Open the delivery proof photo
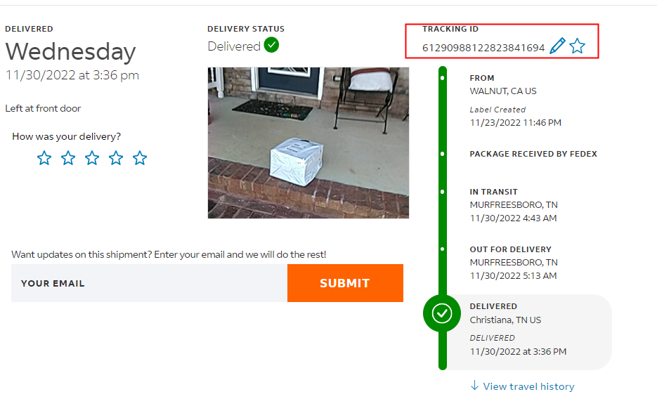The height and width of the screenshot is (406, 657). point(308,143)
